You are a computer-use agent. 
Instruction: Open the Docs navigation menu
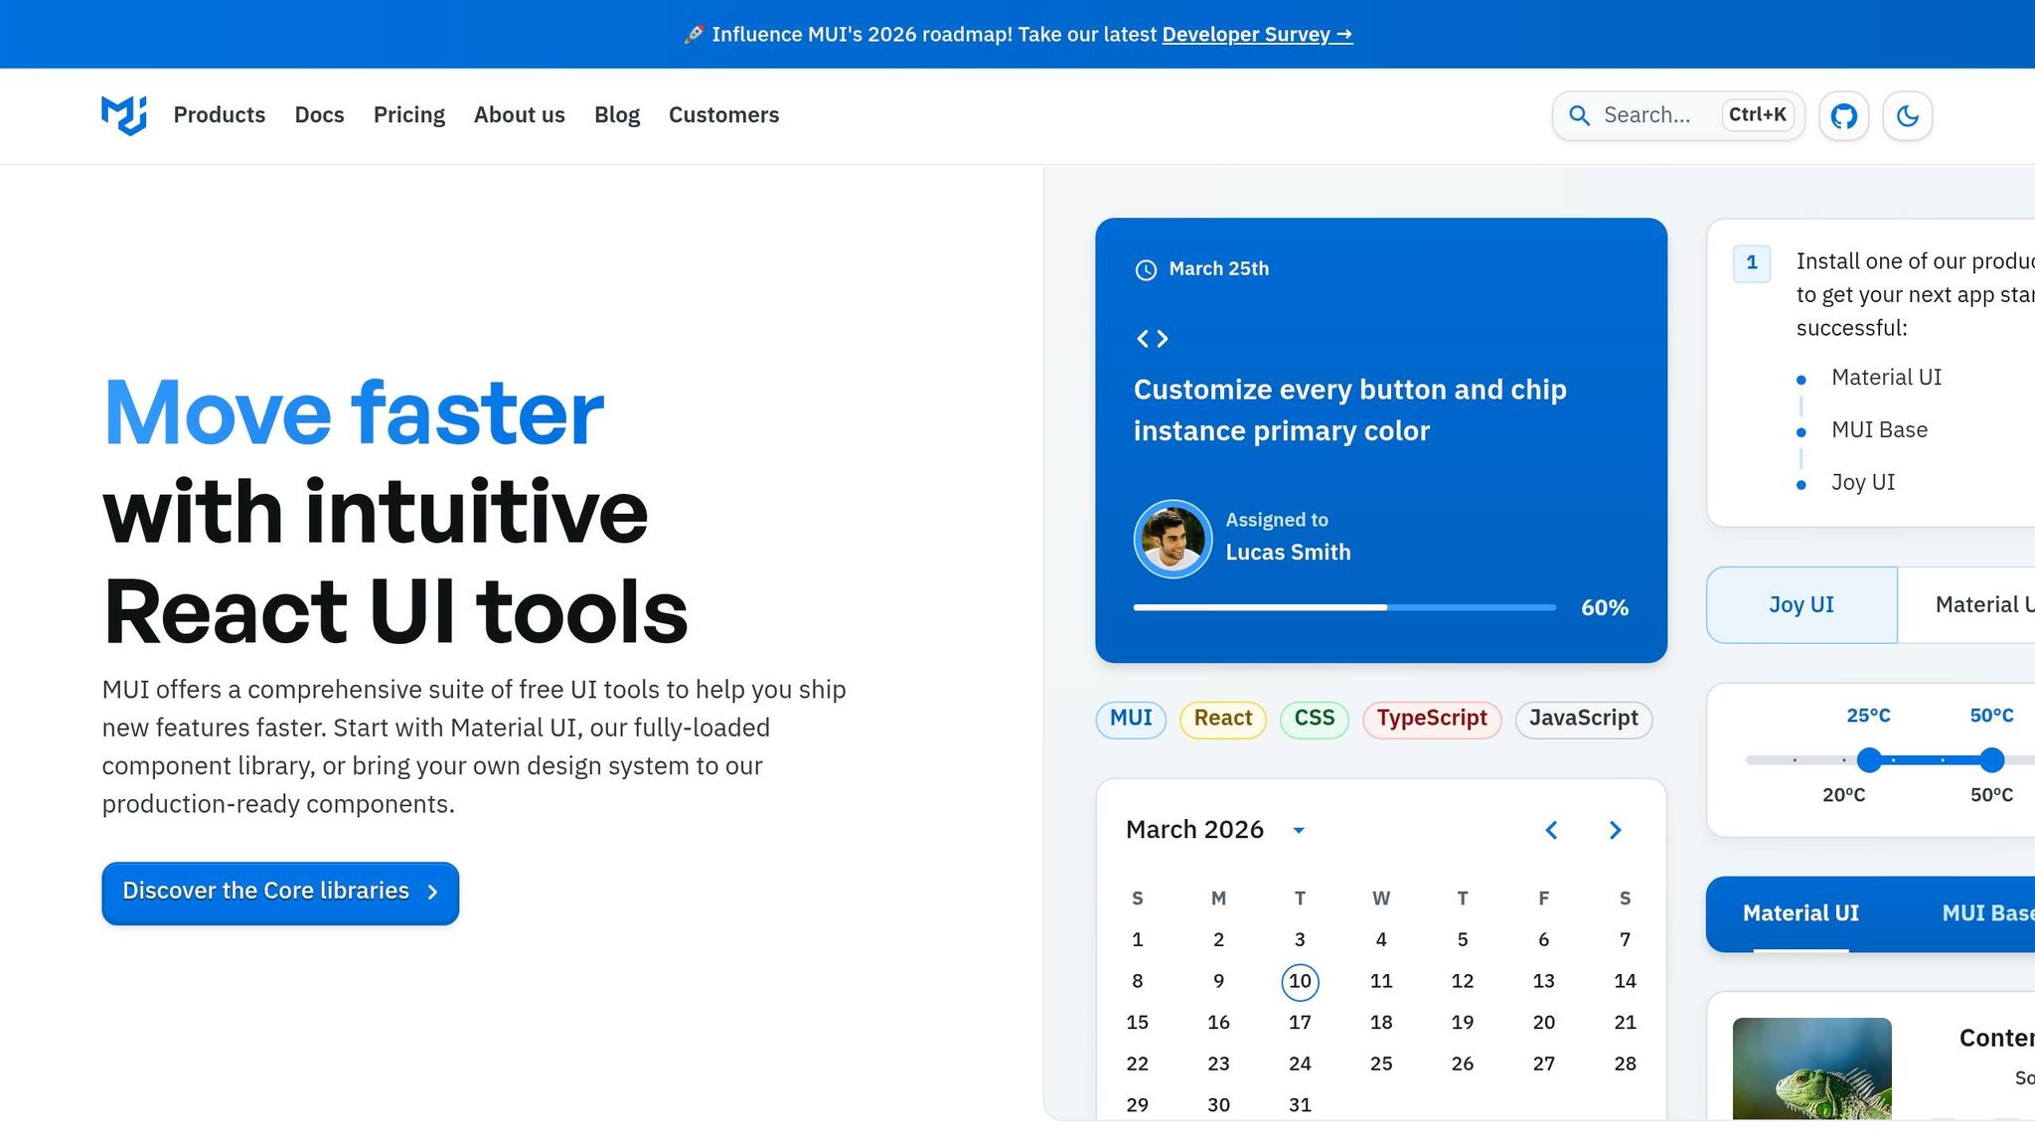coord(319,115)
